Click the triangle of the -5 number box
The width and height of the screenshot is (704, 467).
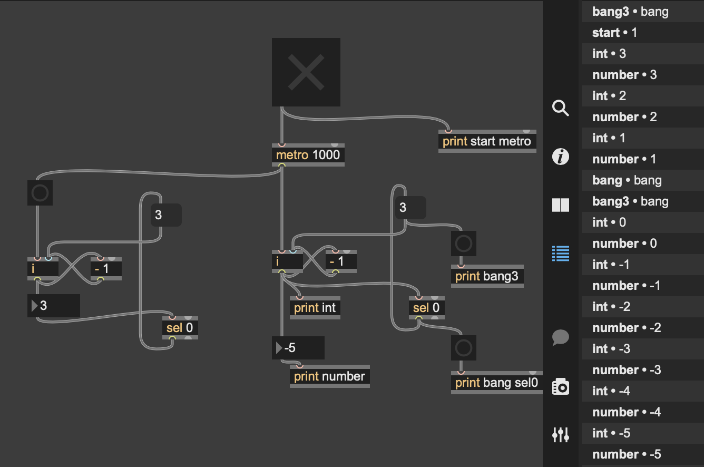(279, 348)
